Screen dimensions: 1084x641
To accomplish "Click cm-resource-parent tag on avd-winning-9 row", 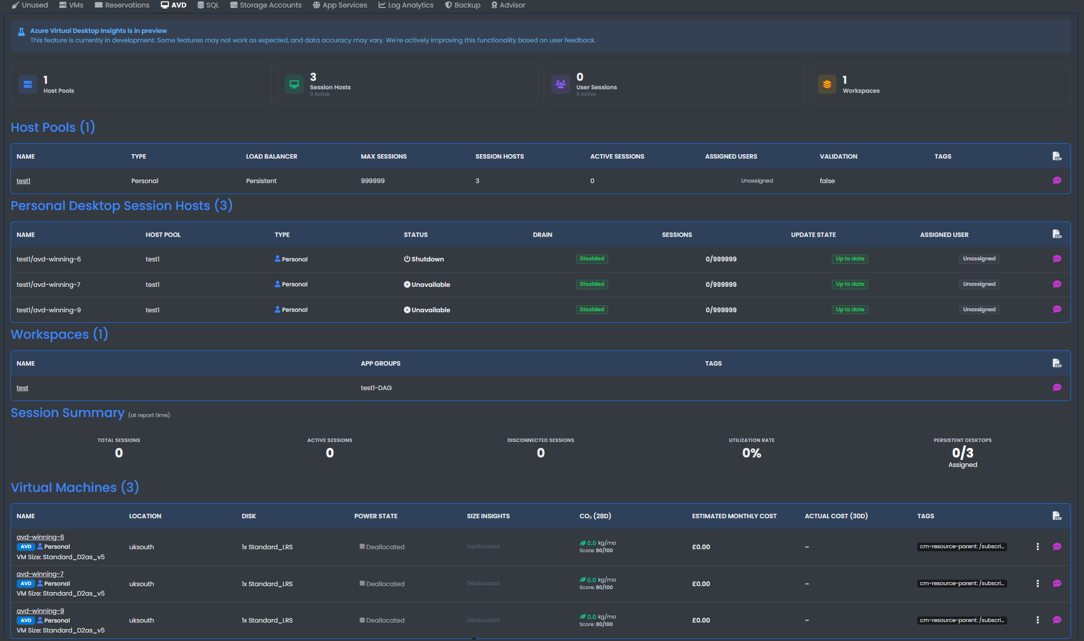I will click(962, 620).
